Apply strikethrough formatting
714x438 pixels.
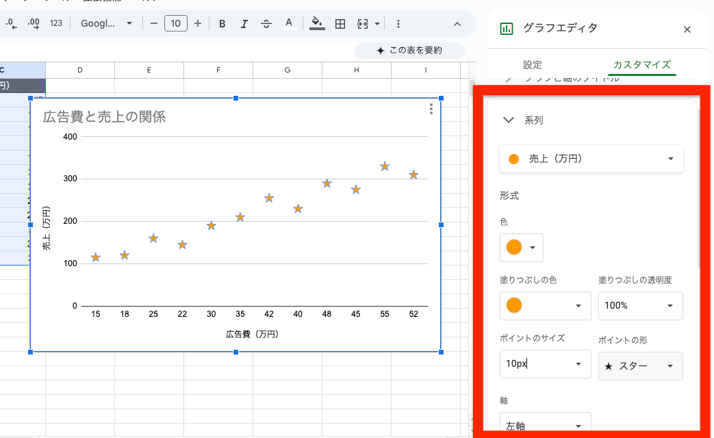tap(266, 23)
